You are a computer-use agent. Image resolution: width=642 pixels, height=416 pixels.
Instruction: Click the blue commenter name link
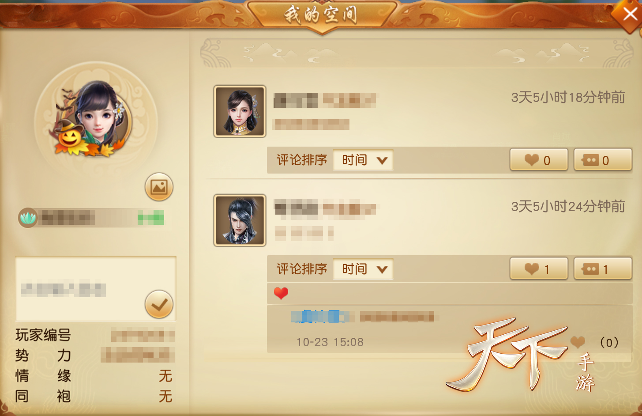[x=320, y=316]
